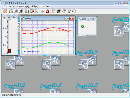Open the ターゲット(T) menu
The width and height of the screenshot is (130, 98).
pos(23,7)
